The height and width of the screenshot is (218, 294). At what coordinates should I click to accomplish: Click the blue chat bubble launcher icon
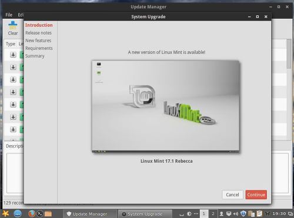tap(18, 214)
